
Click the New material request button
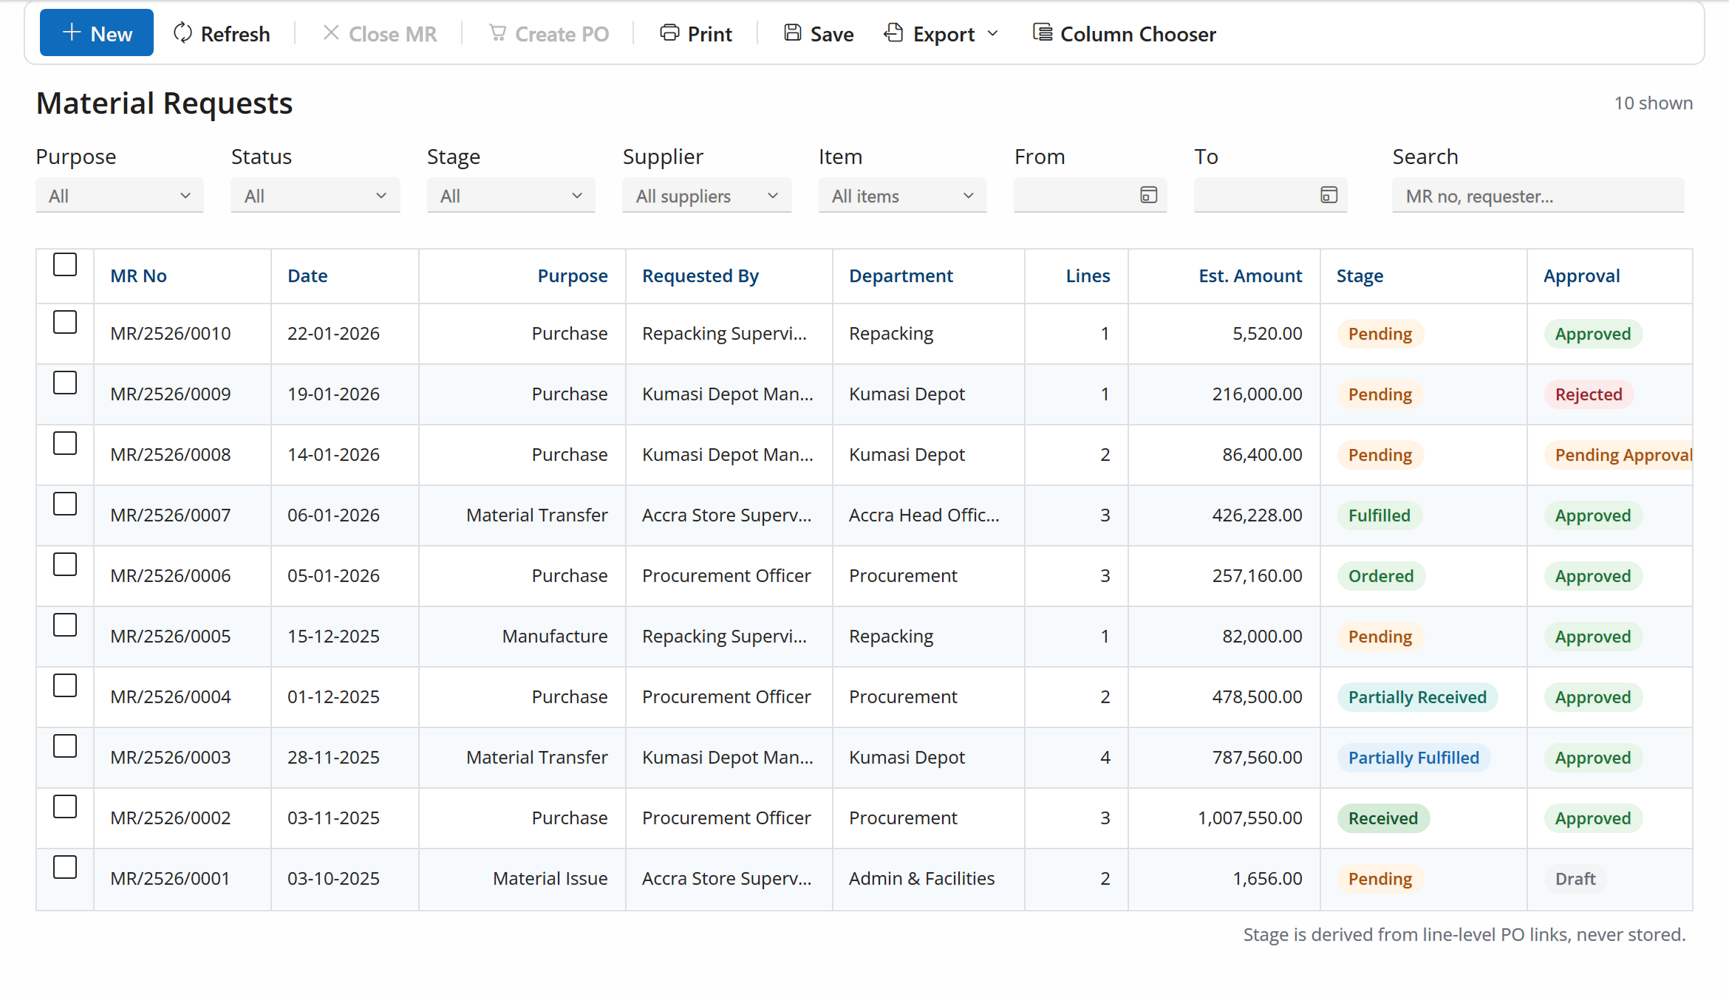tap(96, 33)
